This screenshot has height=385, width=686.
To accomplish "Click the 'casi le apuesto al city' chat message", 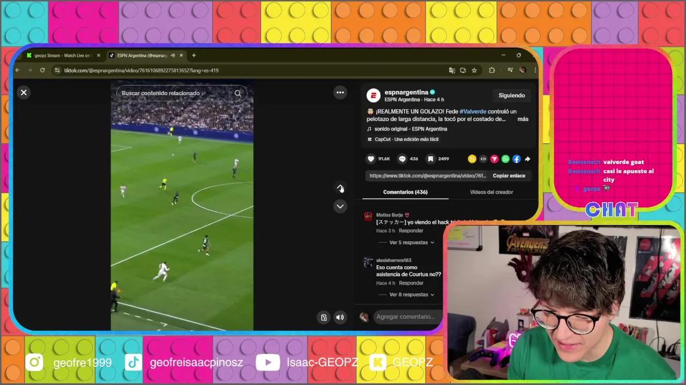I will point(628,175).
